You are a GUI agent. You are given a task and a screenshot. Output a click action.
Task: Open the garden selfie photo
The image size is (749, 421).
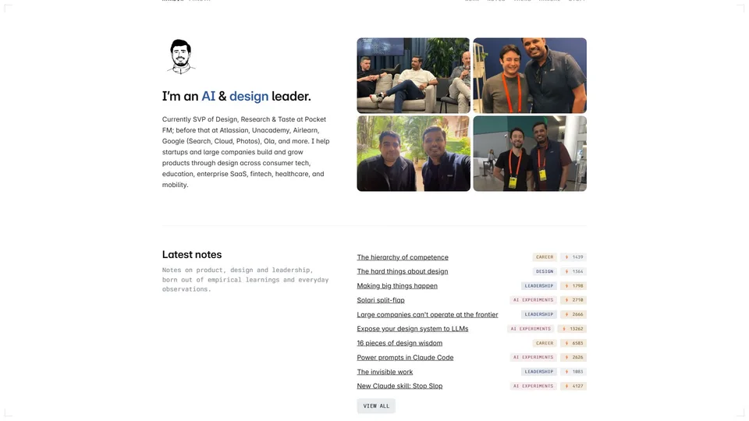(x=414, y=154)
